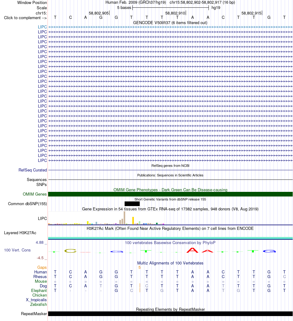The height and width of the screenshot is (321, 293).
Task: Click the olive 'C' logo letter in PhyloP track
Action: tap(70, 251)
